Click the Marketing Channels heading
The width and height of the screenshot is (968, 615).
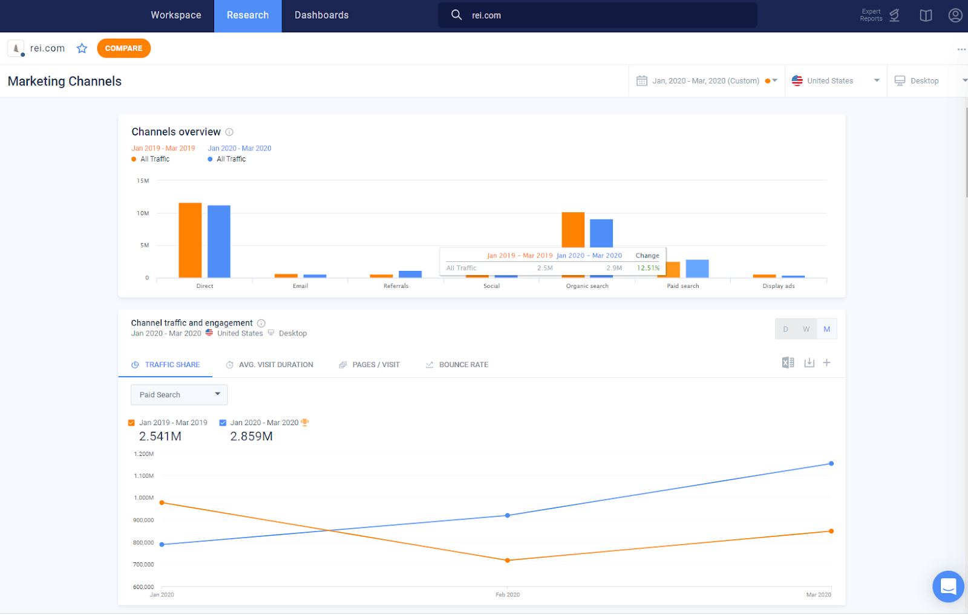pyautogui.click(x=65, y=81)
